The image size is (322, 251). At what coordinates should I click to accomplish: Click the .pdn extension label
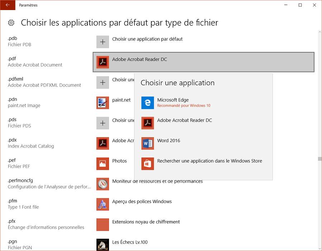[12, 99]
